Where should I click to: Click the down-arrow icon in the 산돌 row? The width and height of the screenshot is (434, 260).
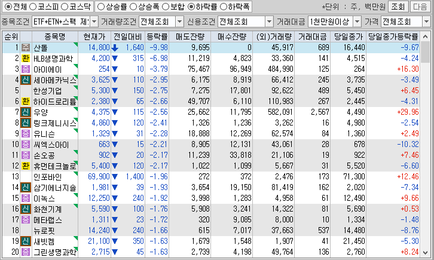(x=115, y=48)
